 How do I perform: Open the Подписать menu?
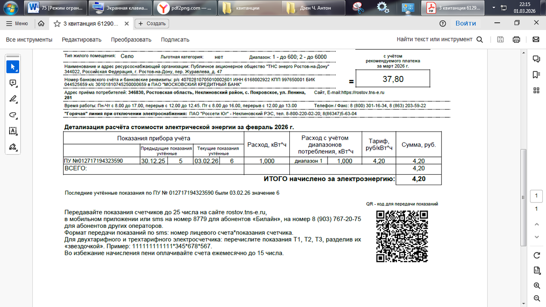click(x=175, y=40)
